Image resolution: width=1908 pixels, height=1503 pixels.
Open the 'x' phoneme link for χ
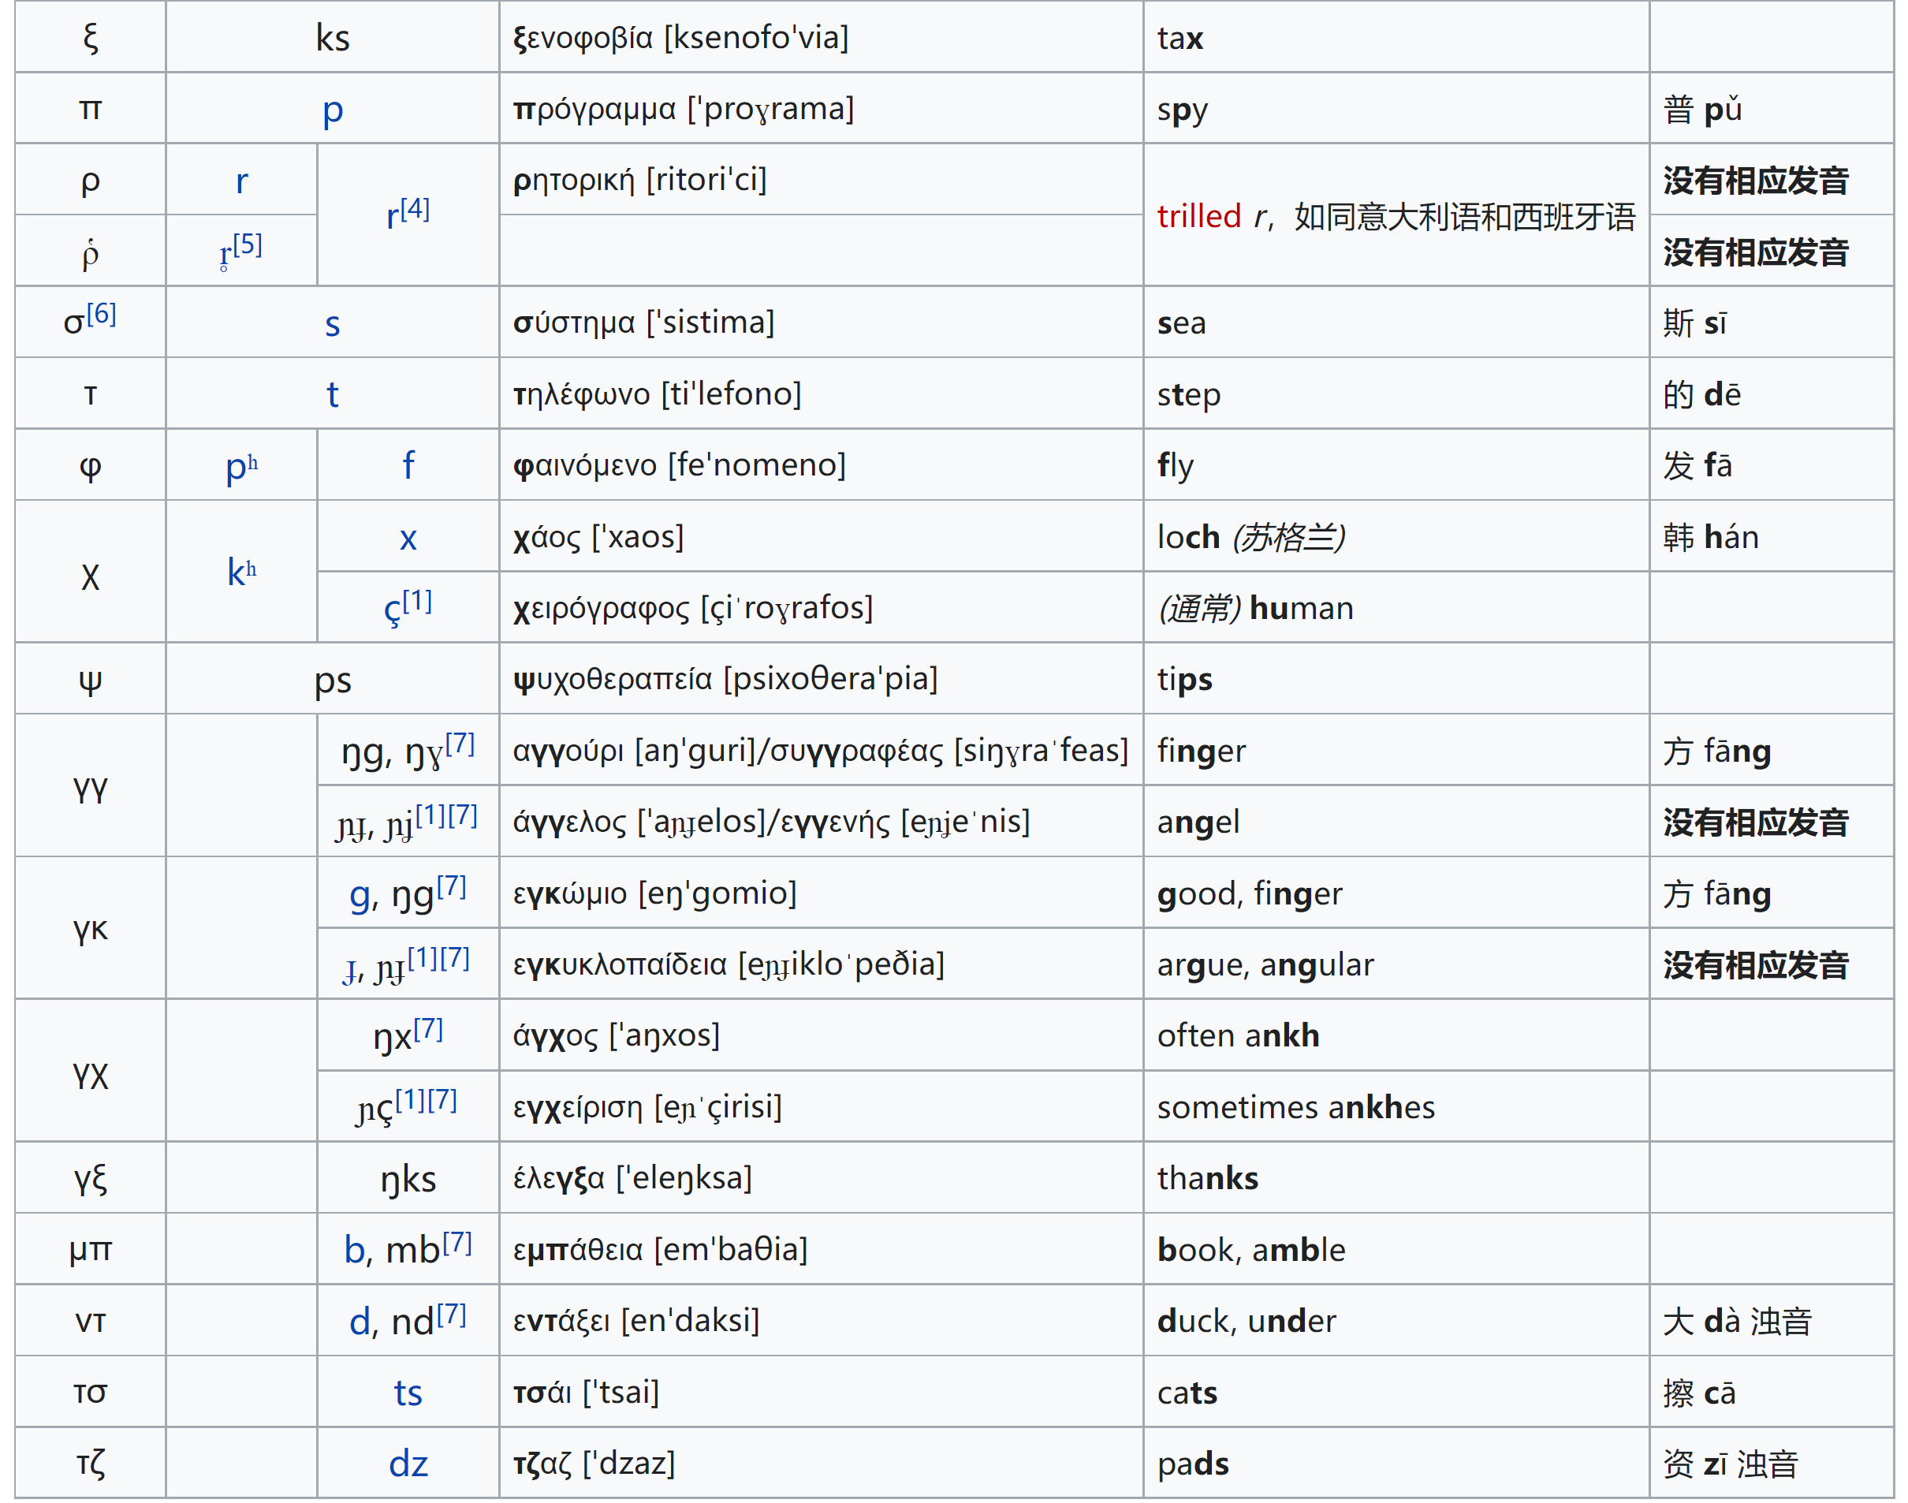pyautogui.click(x=408, y=537)
